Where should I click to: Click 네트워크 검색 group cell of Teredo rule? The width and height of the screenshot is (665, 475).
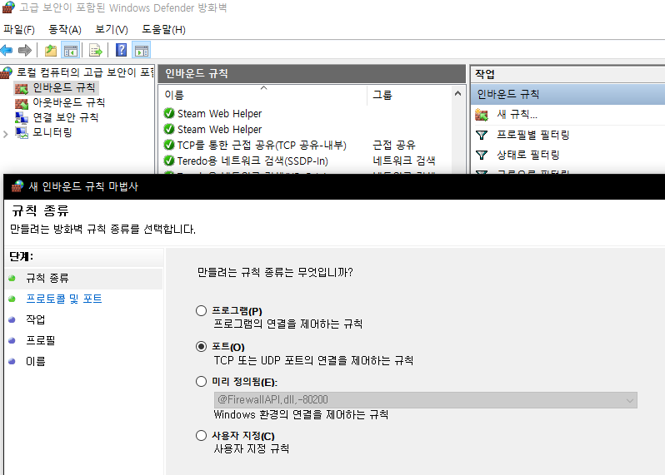pos(404,161)
